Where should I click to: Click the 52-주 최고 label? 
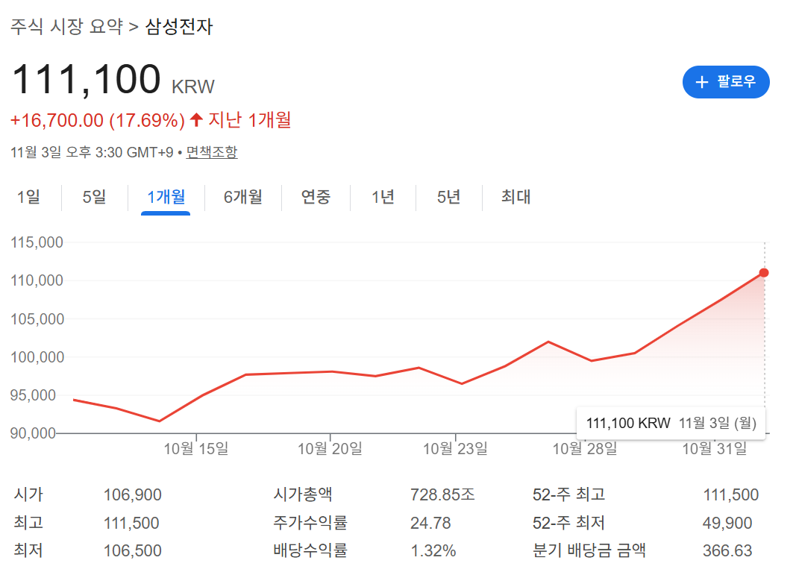click(568, 494)
